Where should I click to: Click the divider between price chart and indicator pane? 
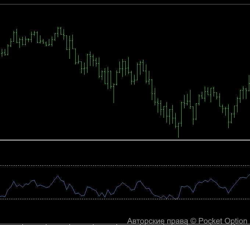(x=125, y=140)
